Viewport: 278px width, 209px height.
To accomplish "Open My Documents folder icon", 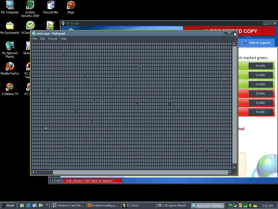I will (x=10, y=28).
